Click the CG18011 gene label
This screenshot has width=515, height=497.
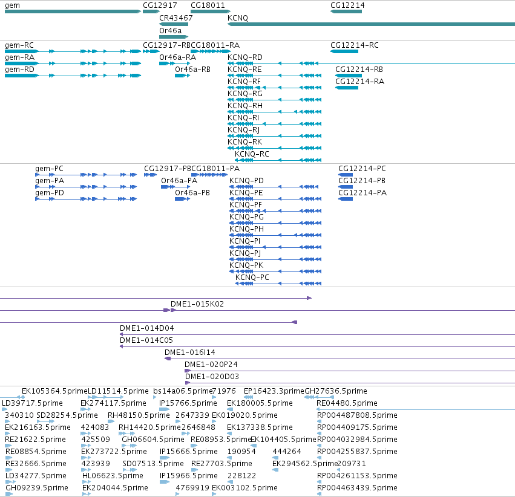(208, 5)
